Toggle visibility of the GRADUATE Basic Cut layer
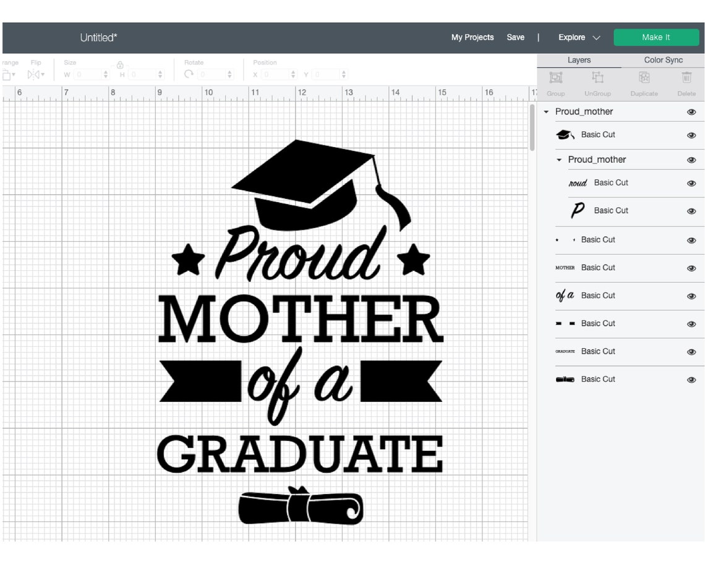Screen dimensions: 705x564 pyautogui.click(x=691, y=351)
